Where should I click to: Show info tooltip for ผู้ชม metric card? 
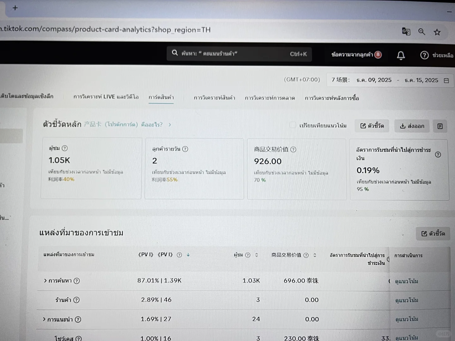pyautogui.click(x=65, y=148)
